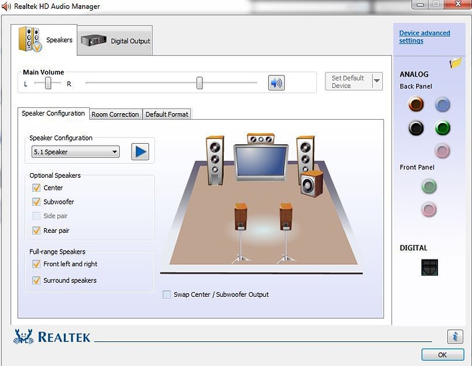The width and height of the screenshot is (472, 366).
Task: Enable Swap Center / Subwoofer Output
Action: pyautogui.click(x=166, y=294)
